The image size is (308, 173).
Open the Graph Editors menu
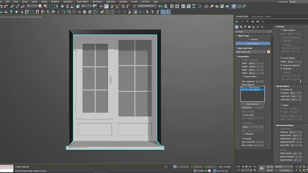[82, 1]
